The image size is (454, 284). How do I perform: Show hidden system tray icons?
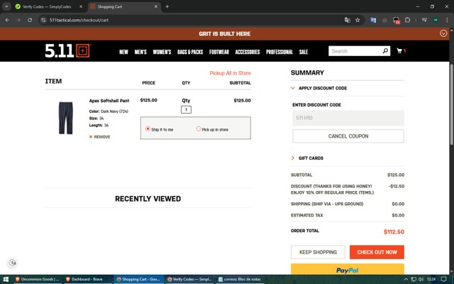pos(406,279)
